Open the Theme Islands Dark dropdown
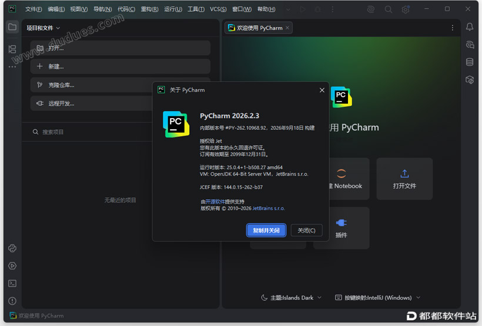482x326 pixels. click(x=291, y=298)
